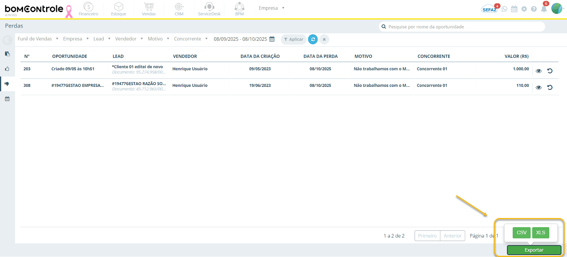Screen dimensions: 567x257
Task: Click creation date '19/06/2023'
Action: pos(260,85)
